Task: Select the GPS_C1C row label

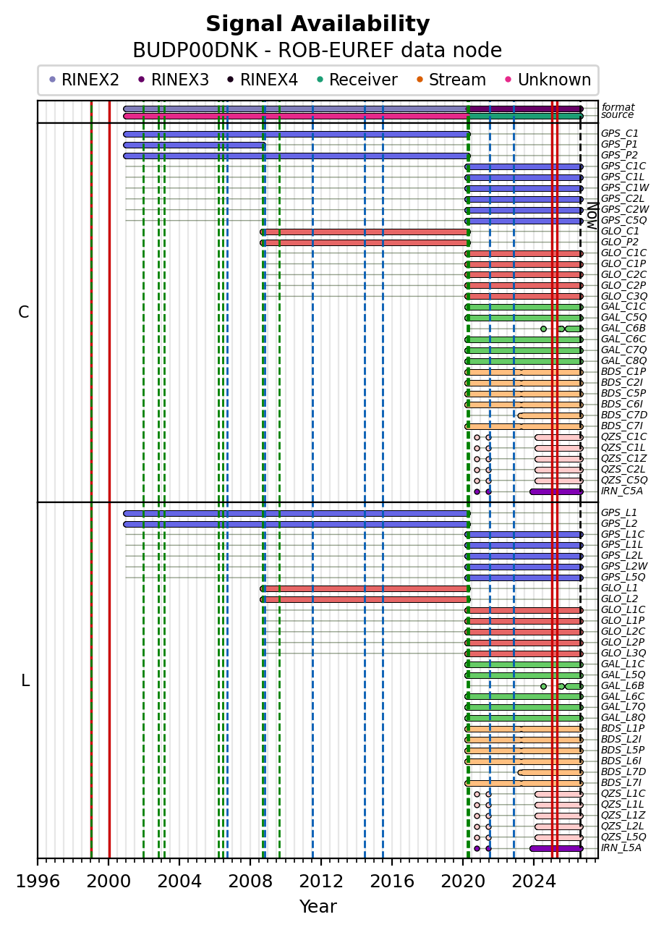Action: point(623,166)
